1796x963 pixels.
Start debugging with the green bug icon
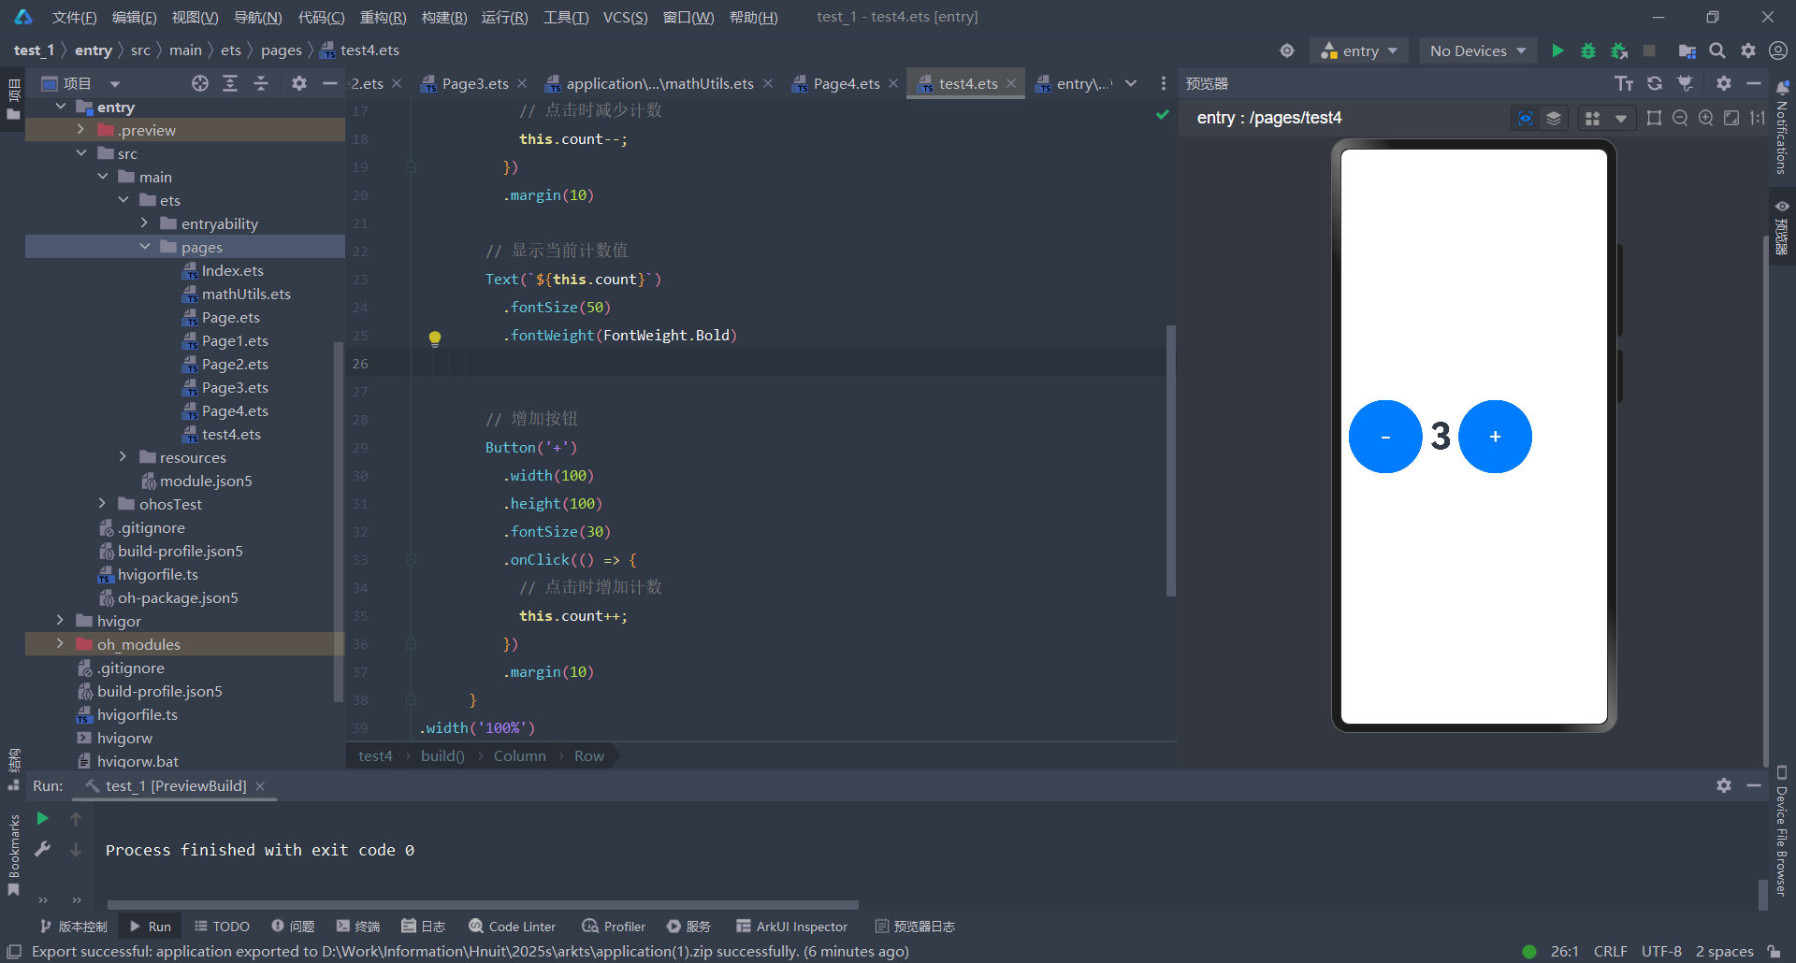point(1587,50)
